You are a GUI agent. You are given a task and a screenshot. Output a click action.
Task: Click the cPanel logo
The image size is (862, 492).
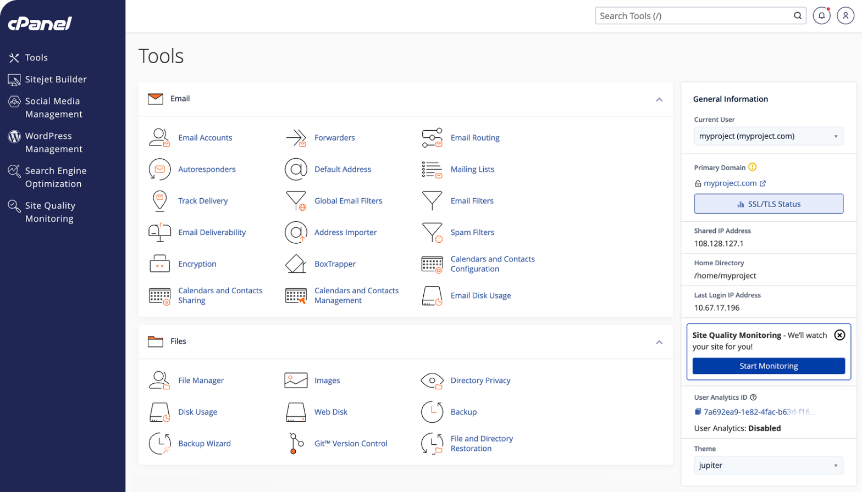click(40, 23)
